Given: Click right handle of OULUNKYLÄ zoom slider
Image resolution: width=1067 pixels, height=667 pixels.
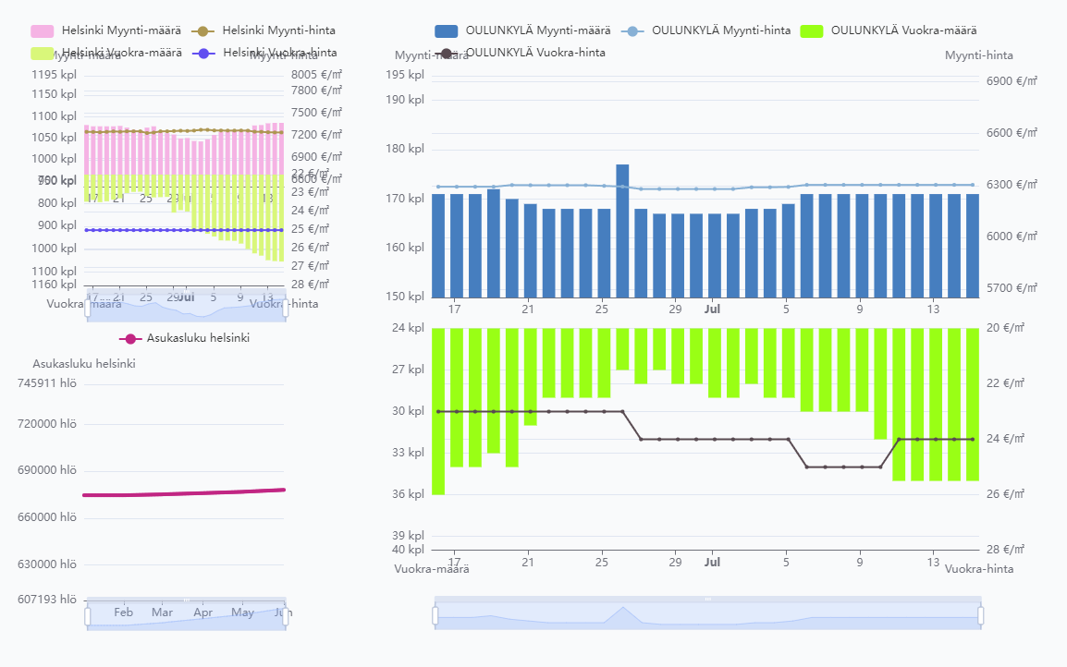Looking at the screenshot, I should tap(980, 616).
